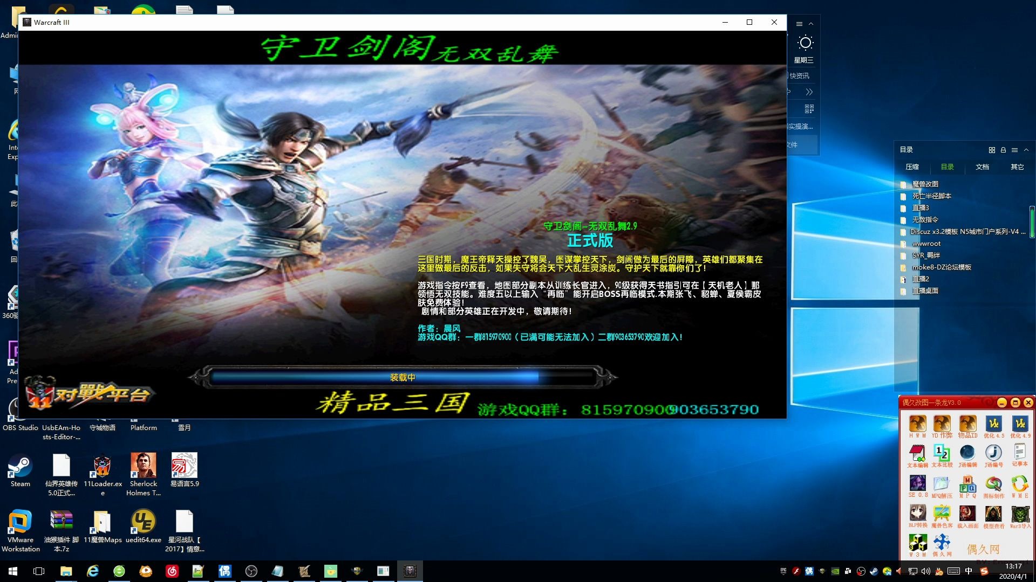Image resolution: width=1036 pixels, height=582 pixels.
Task: Launch the W3M tool
Action: 917,545
